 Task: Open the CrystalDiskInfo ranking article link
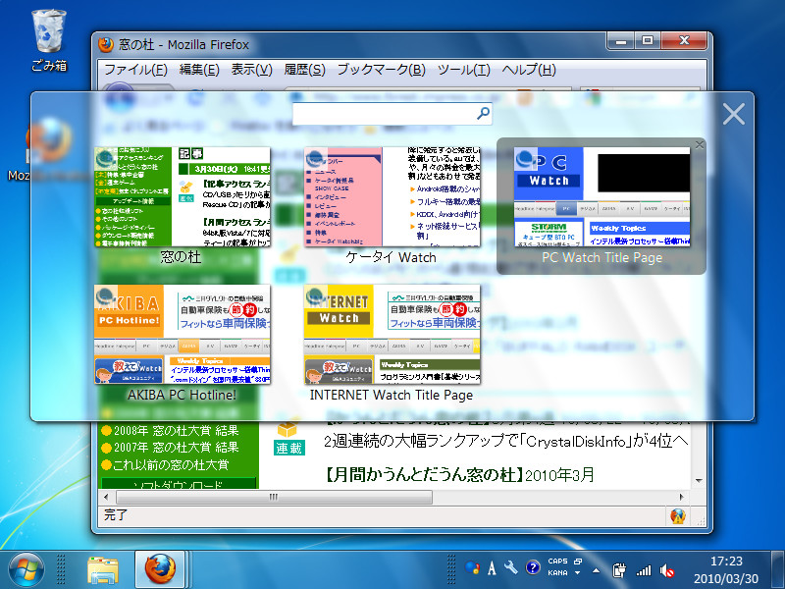tap(505, 441)
